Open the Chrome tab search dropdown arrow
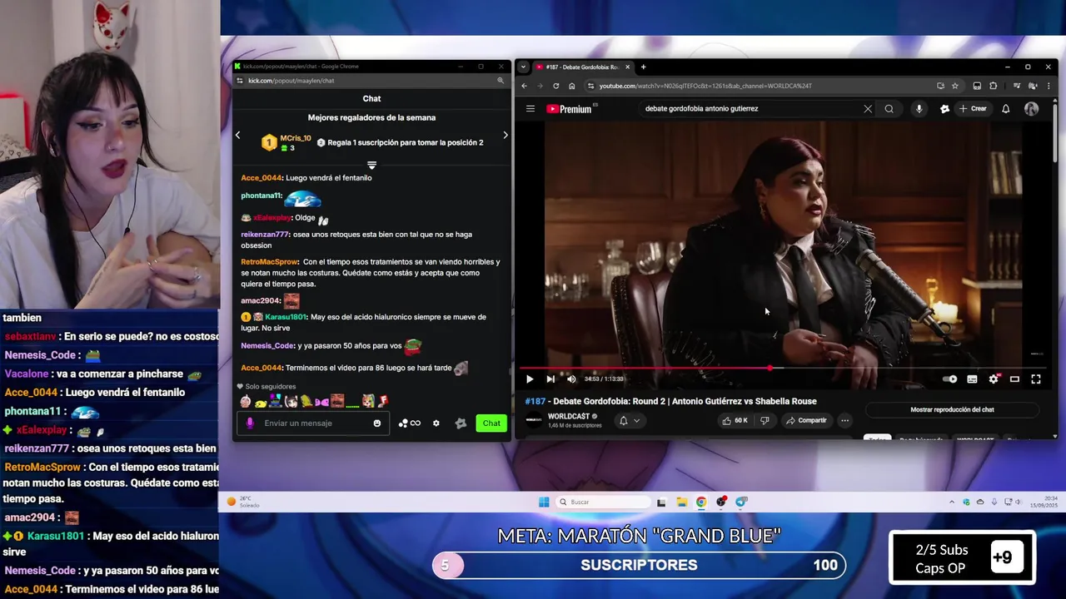Screen dimensions: 1066x599 (523, 67)
